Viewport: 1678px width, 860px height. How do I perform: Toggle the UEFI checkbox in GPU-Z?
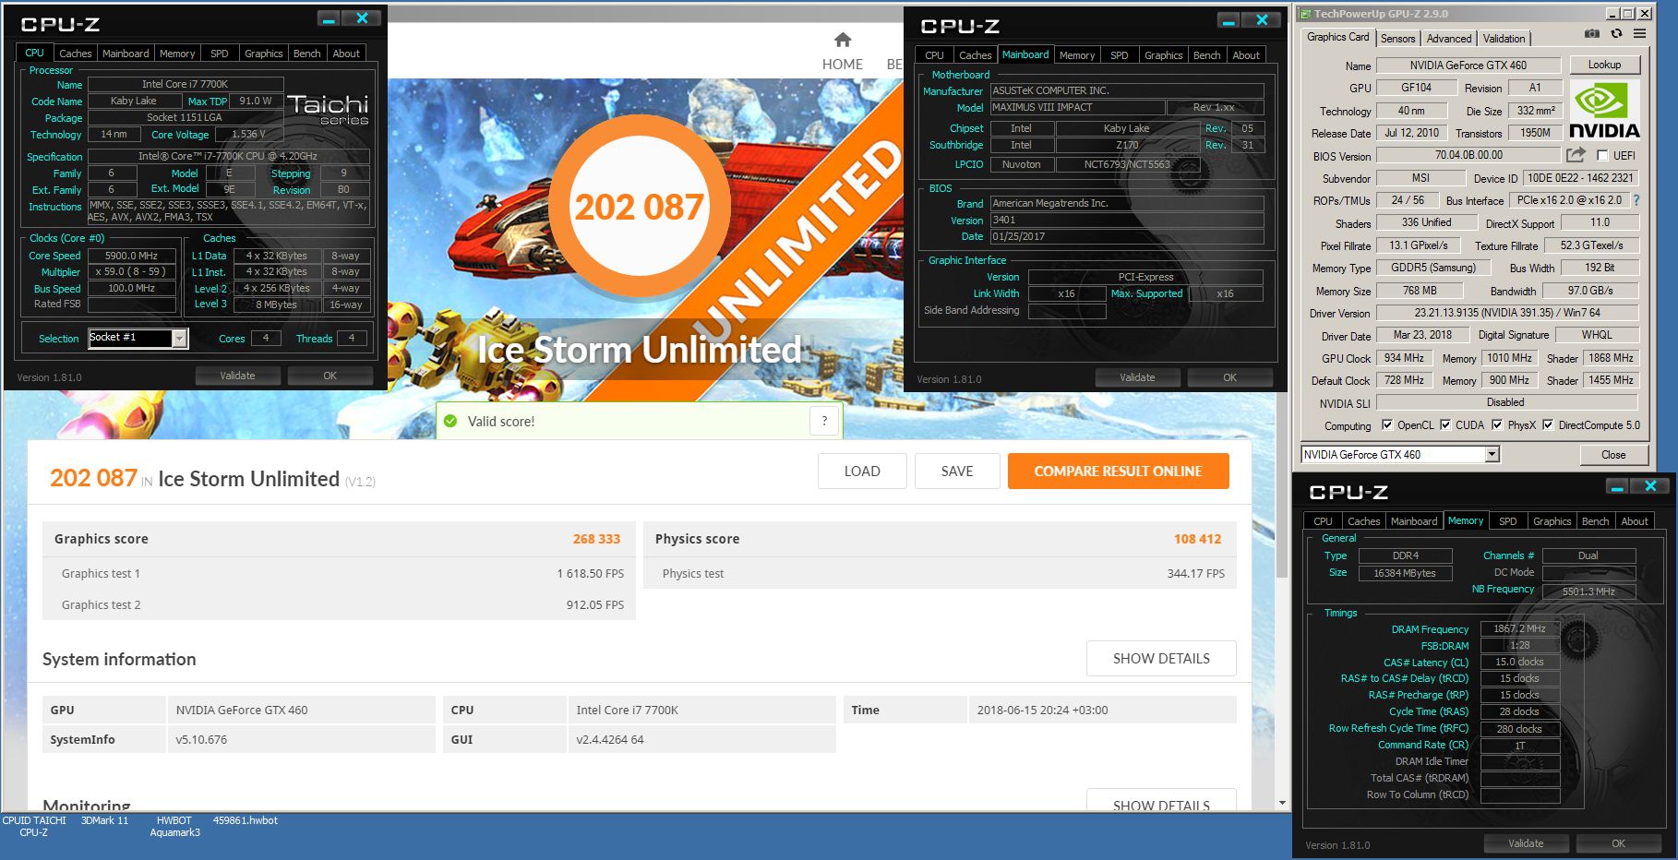click(x=1602, y=155)
